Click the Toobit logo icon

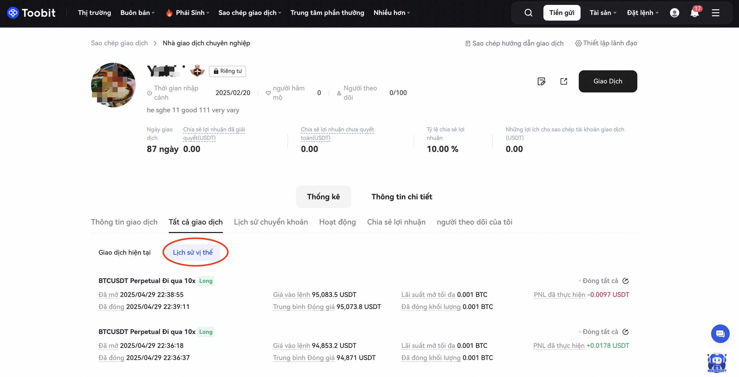13,13
